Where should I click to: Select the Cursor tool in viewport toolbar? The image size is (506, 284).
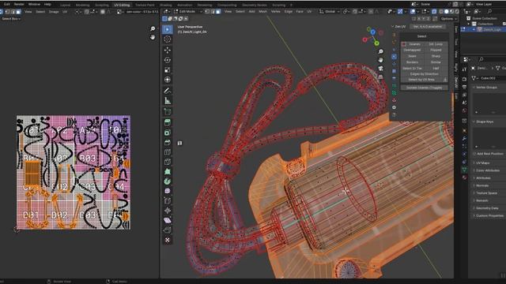coord(167,39)
